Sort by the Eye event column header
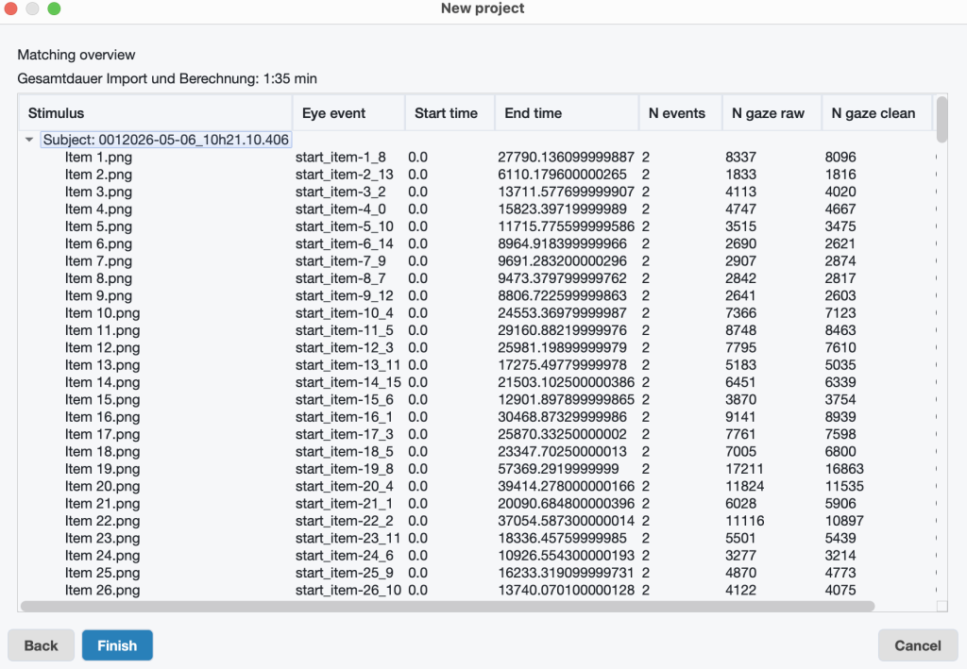Viewport: 967px width, 669px height. [348, 112]
